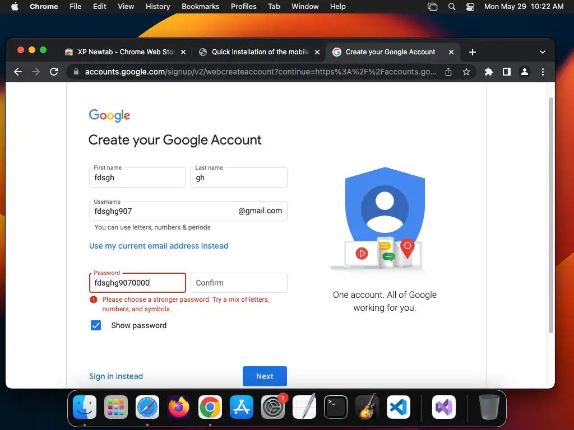Open the Apple menu
This screenshot has height=430, width=574.
[15, 7]
